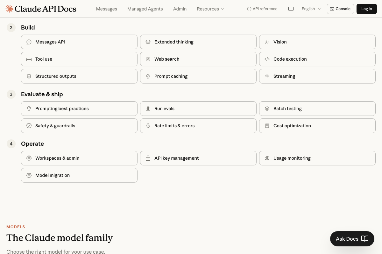Click the Prompting best practices lightbulb icon

click(x=29, y=109)
